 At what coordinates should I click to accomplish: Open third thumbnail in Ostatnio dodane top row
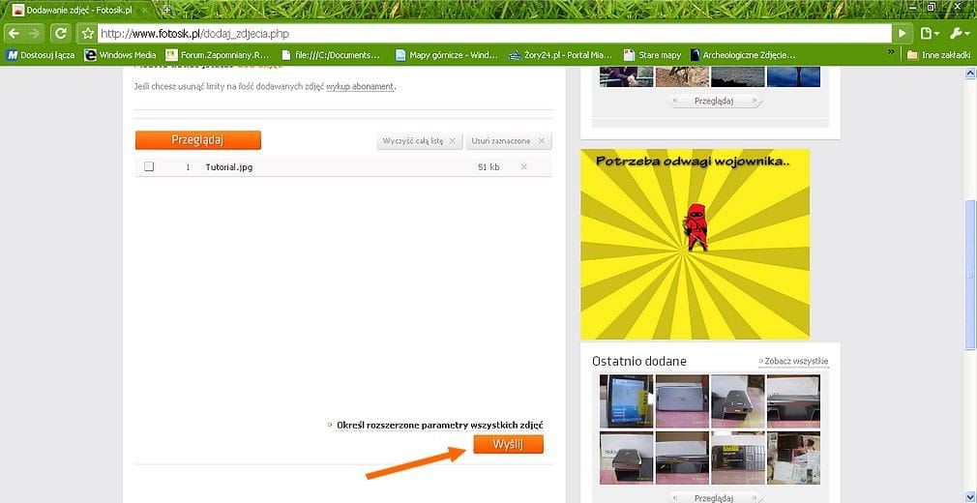738,400
